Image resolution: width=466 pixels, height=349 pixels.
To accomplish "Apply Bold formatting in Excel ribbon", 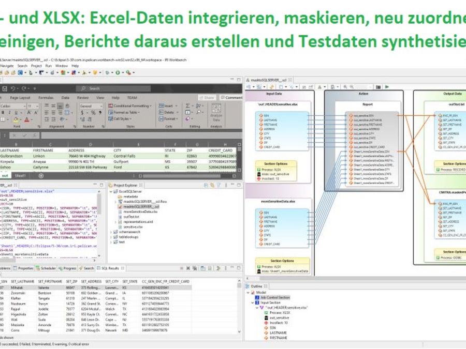I will (3, 113).
